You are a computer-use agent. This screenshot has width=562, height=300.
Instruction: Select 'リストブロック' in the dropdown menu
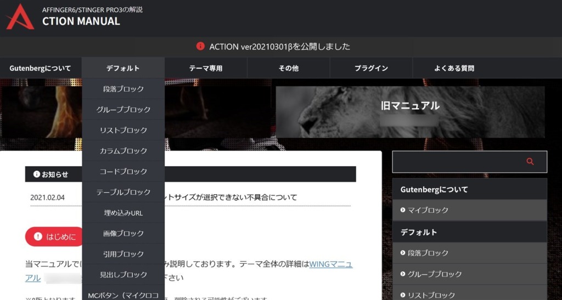tap(123, 130)
